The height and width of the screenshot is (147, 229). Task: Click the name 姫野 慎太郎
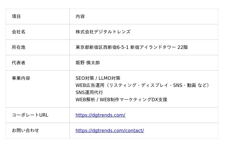pyautogui.click(x=88, y=63)
